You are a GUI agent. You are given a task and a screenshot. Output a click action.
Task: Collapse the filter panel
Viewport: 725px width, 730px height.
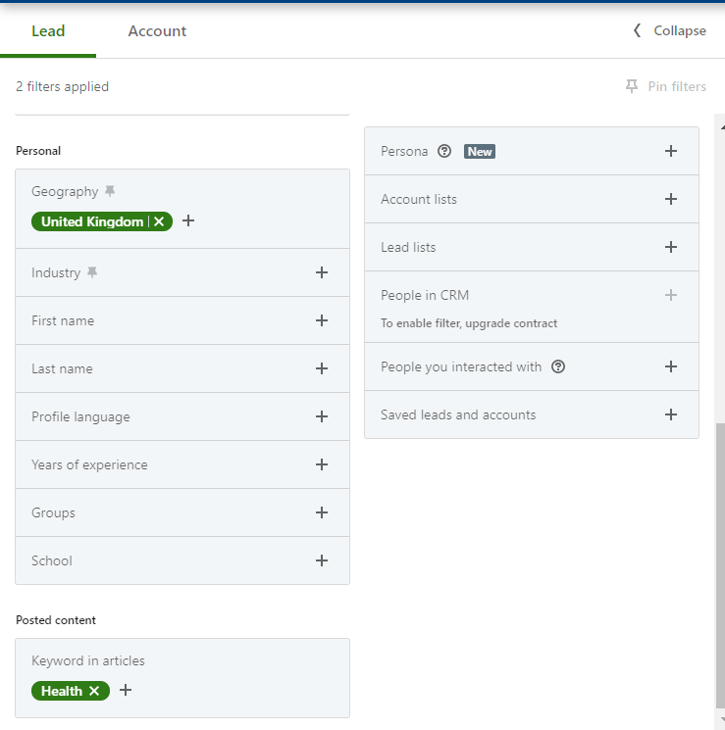click(670, 30)
